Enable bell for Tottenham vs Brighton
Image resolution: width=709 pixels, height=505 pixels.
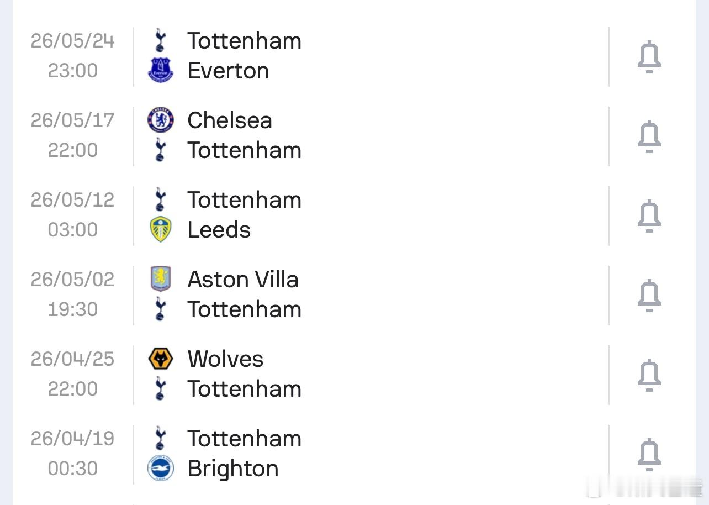[x=649, y=455]
